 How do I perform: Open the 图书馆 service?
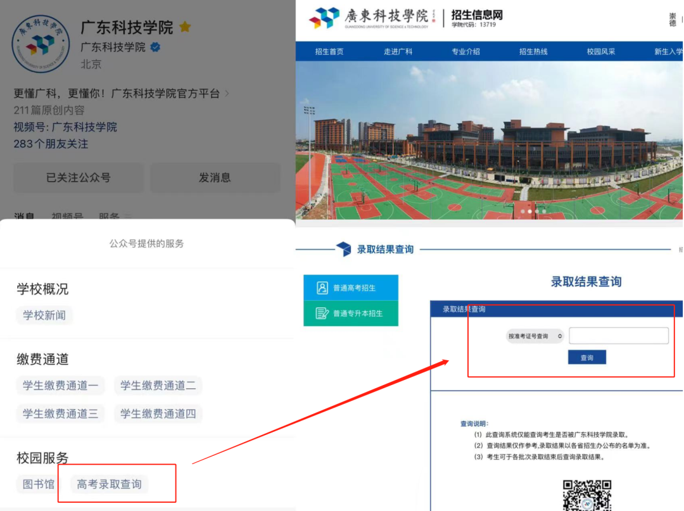39,484
